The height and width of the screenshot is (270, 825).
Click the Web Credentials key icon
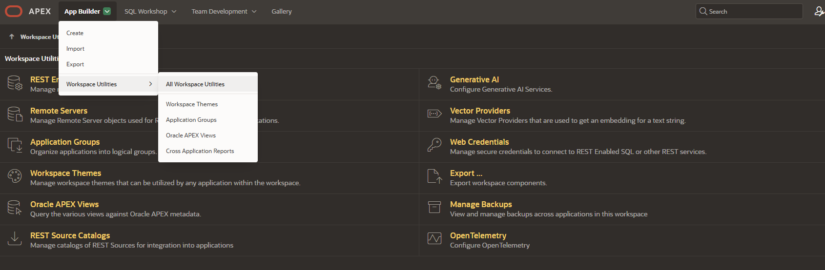click(x=434, y=145)
